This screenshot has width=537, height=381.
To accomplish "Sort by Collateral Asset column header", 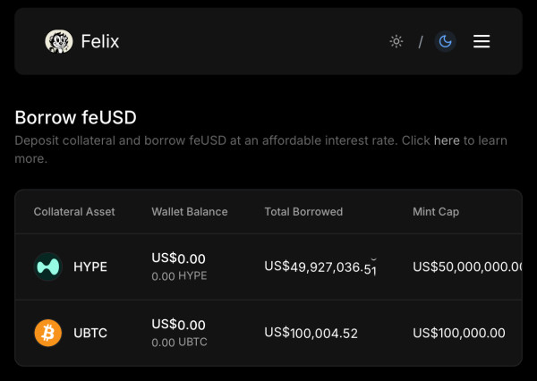I will click(x=74, y=212).
